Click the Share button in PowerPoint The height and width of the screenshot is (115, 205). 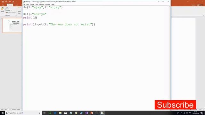tap(200, 5)
